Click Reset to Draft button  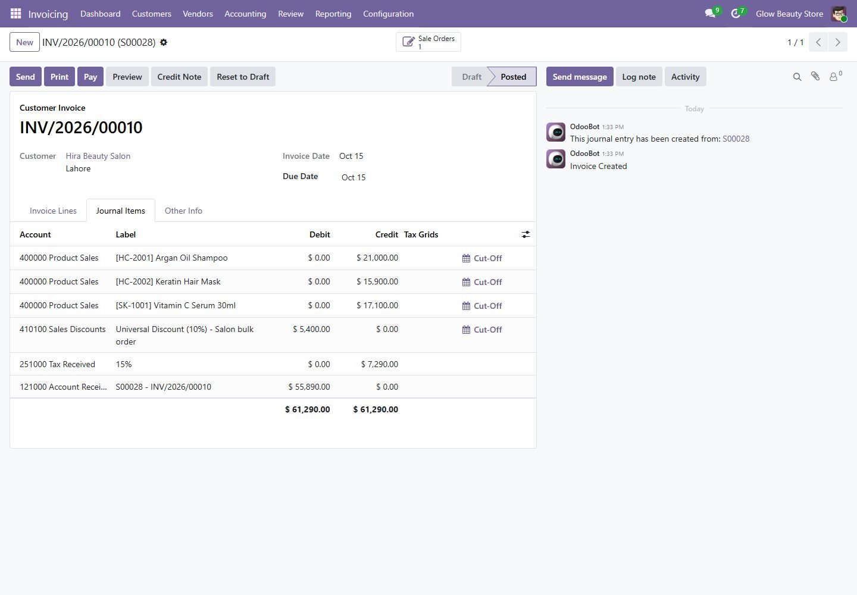(x=243, y=77)
